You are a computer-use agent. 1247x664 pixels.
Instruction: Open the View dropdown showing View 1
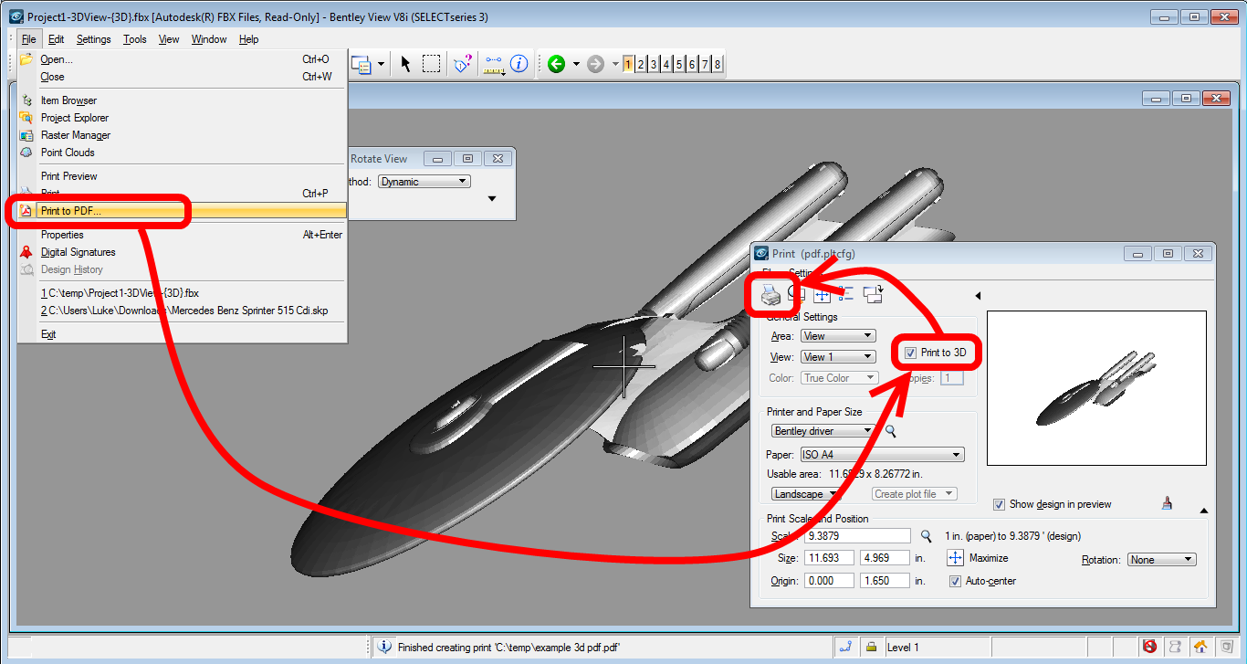coord(838,357)
